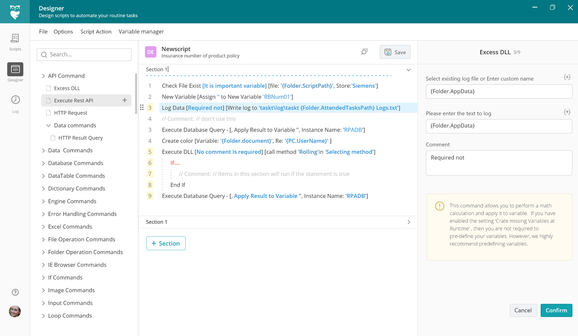The height and width of the screenshot is (336, 578).
Task: Open the Variable manager menu
Action: 141,32
